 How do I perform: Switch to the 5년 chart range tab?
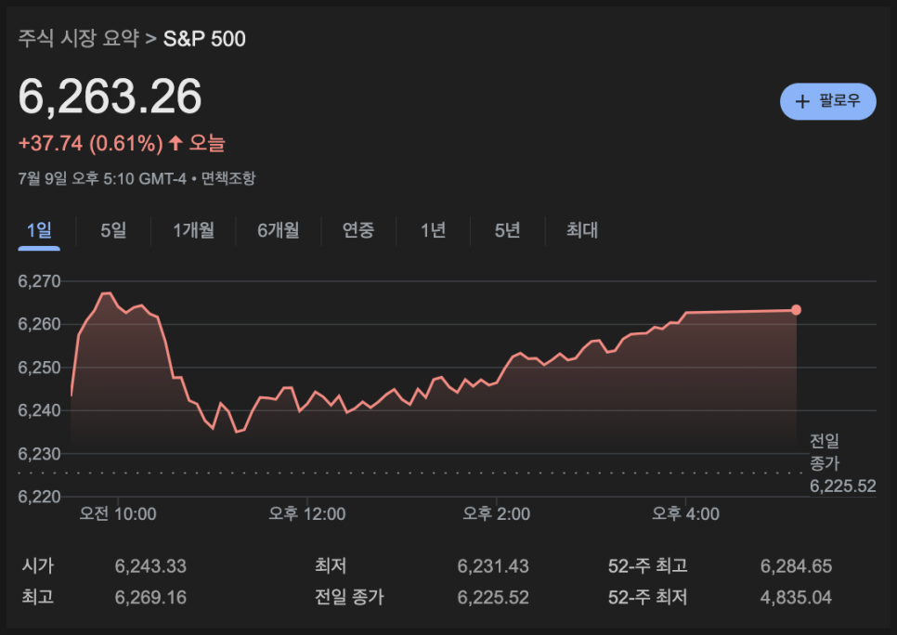[507, 230]
